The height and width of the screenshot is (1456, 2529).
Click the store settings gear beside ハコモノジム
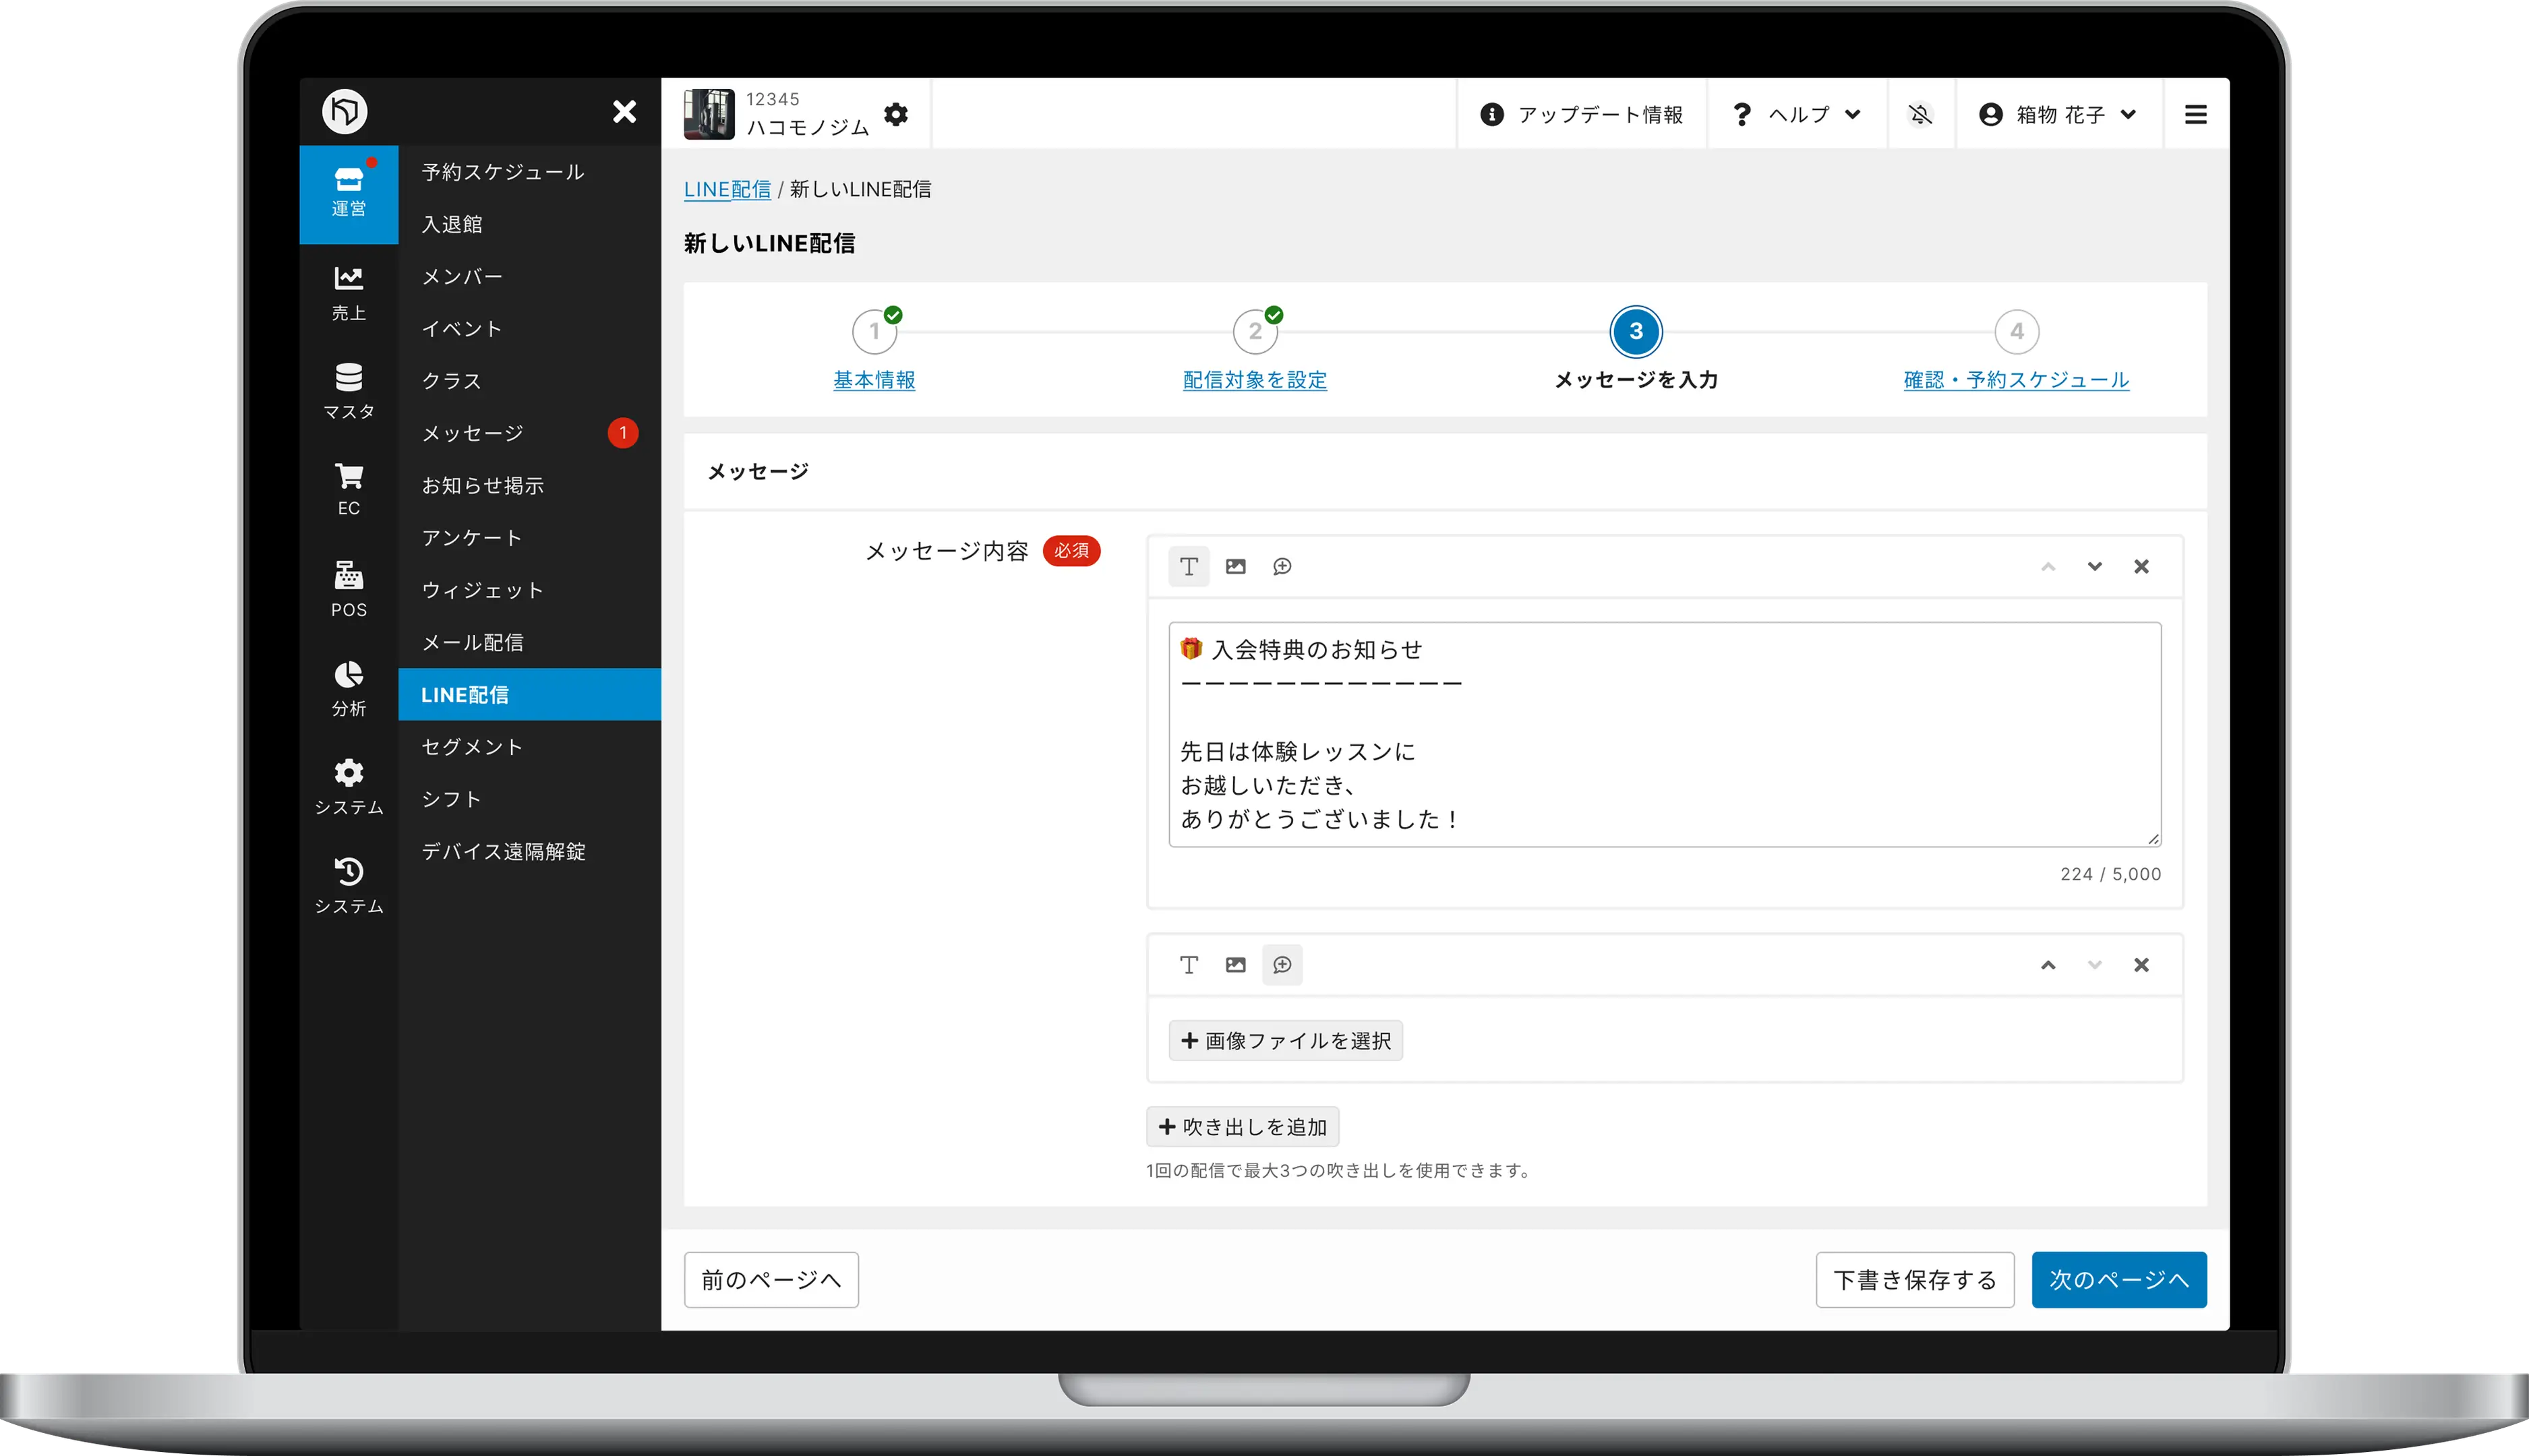point(896,114)
